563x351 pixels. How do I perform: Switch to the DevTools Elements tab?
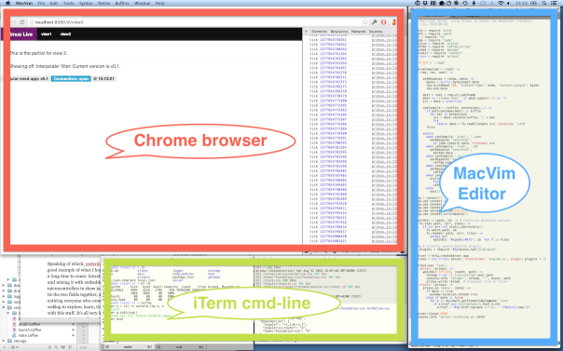pyautogui.click(x=319, y=32)
